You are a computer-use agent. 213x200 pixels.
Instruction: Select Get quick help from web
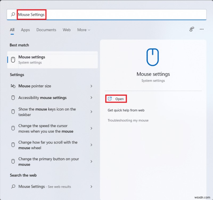(x=126, y=110)
